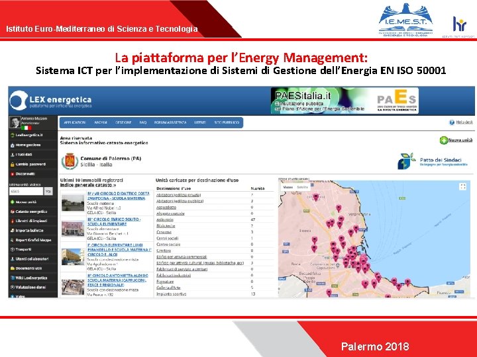The image size is (477, 357).
Task: Open the Forum/Assistenza menu item
Action: click(170, 123)
